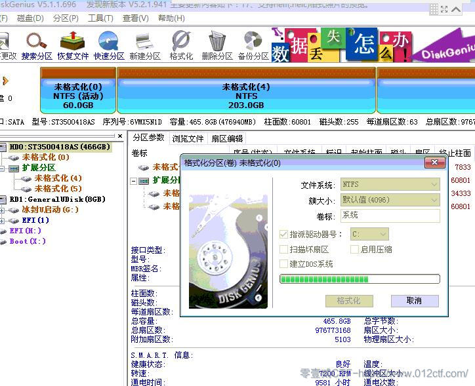Open the 磁盘(D) menu
Viewport: 475px width, 386px height.
30,18
